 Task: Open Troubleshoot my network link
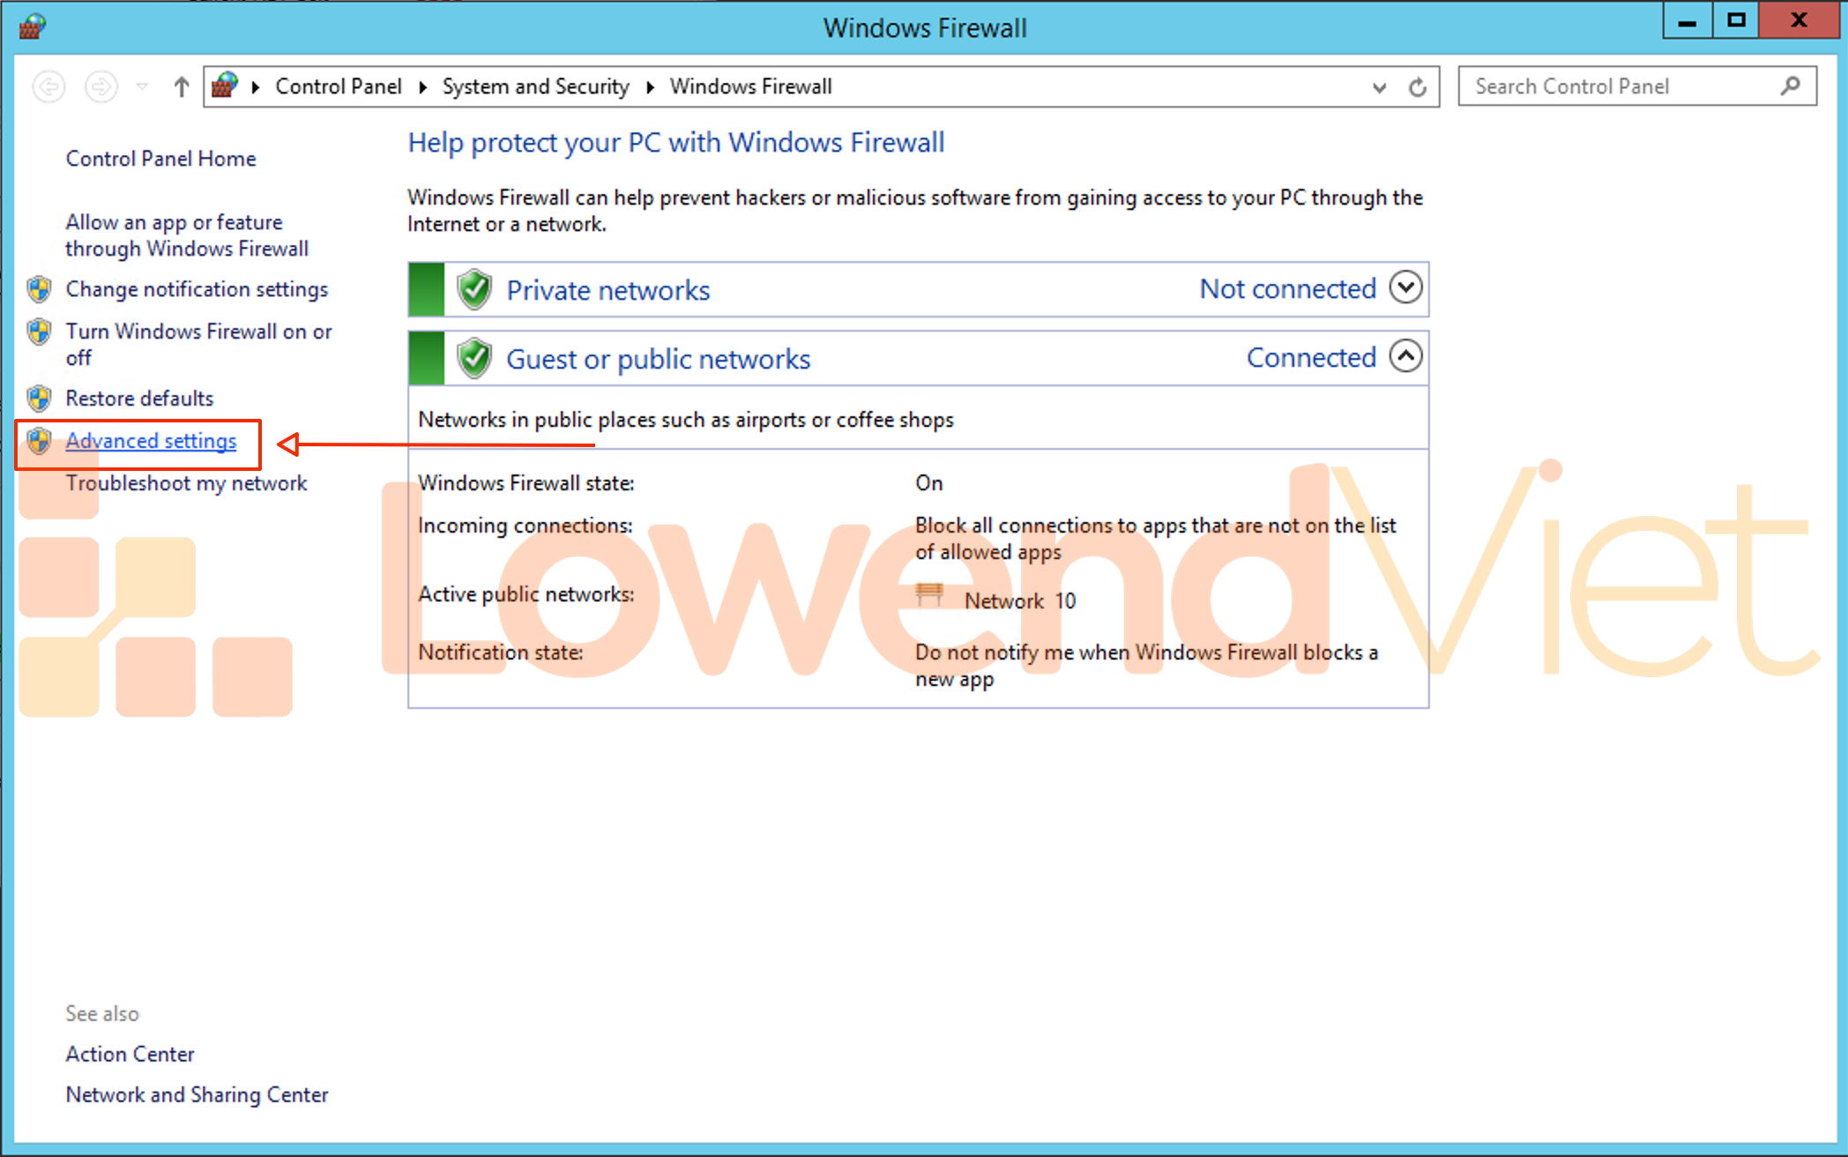click(186, 483)
